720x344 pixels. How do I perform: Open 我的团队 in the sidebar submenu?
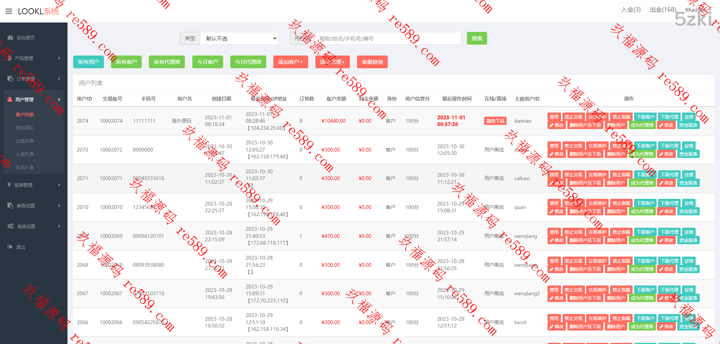[25, 128]
